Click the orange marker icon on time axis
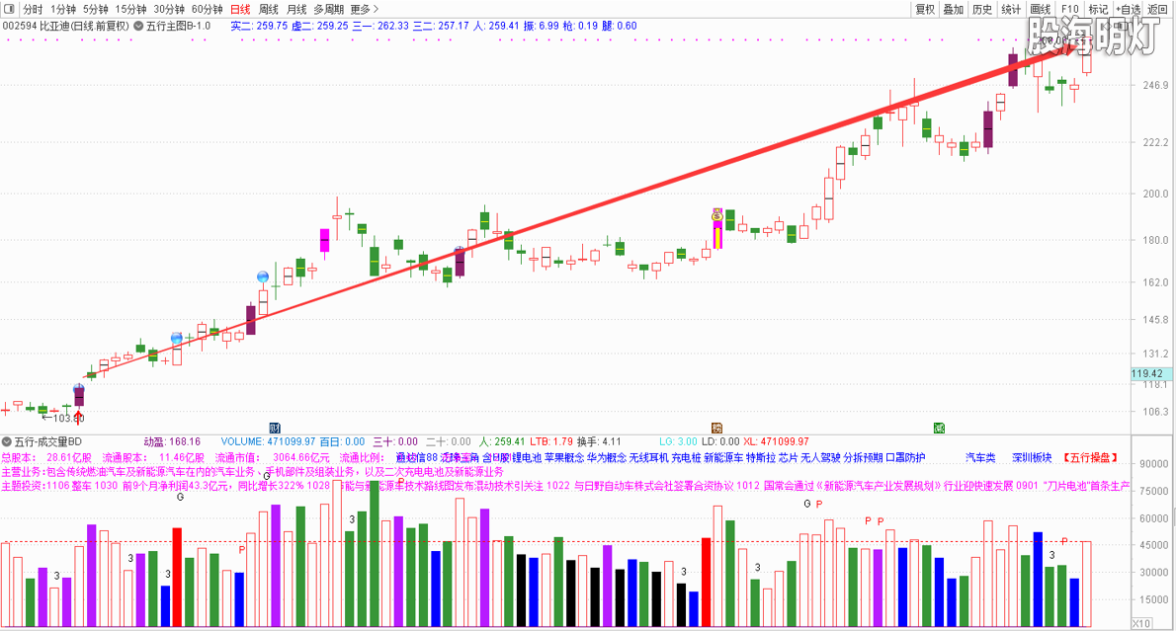Image resolution: width=1176 pixels, height=631 pixels. click(x=717, y=428)
